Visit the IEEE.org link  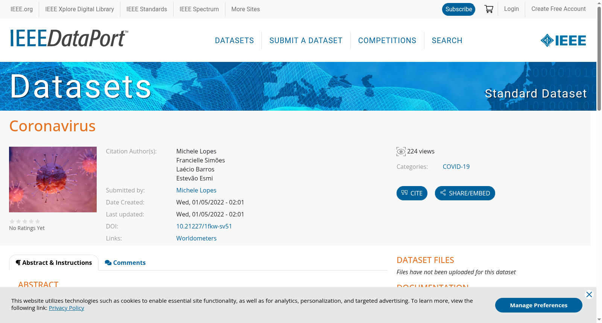click(x=21, y=9)
